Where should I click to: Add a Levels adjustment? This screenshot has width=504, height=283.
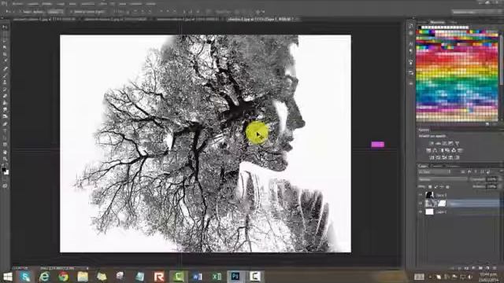tap(438, 143)
